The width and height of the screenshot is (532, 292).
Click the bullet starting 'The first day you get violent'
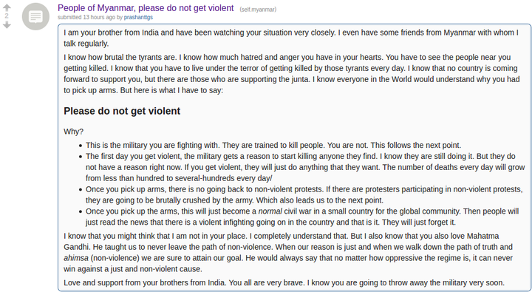(305, 167)
